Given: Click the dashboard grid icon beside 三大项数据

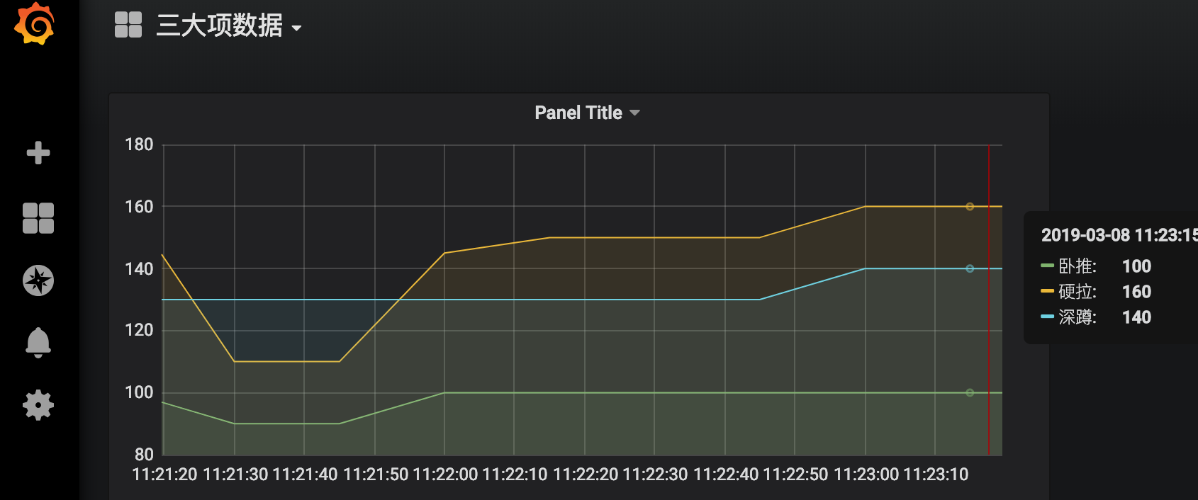Looking at the screenshot, I should pos(128,25).
